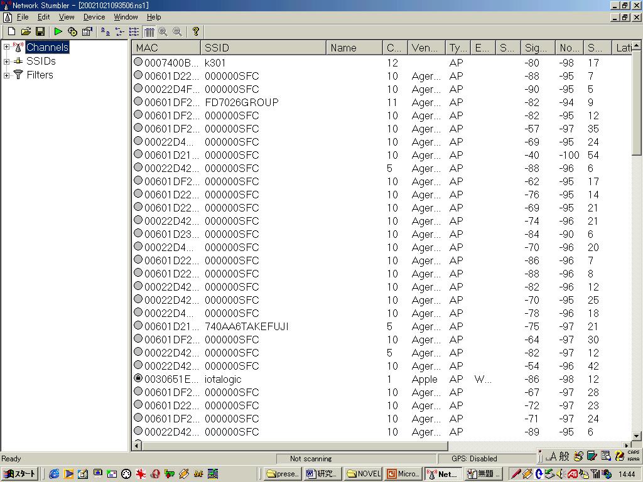643x482 pixels.
Task: Expand the Channels tree node
Action: click(x=6, y=47)
